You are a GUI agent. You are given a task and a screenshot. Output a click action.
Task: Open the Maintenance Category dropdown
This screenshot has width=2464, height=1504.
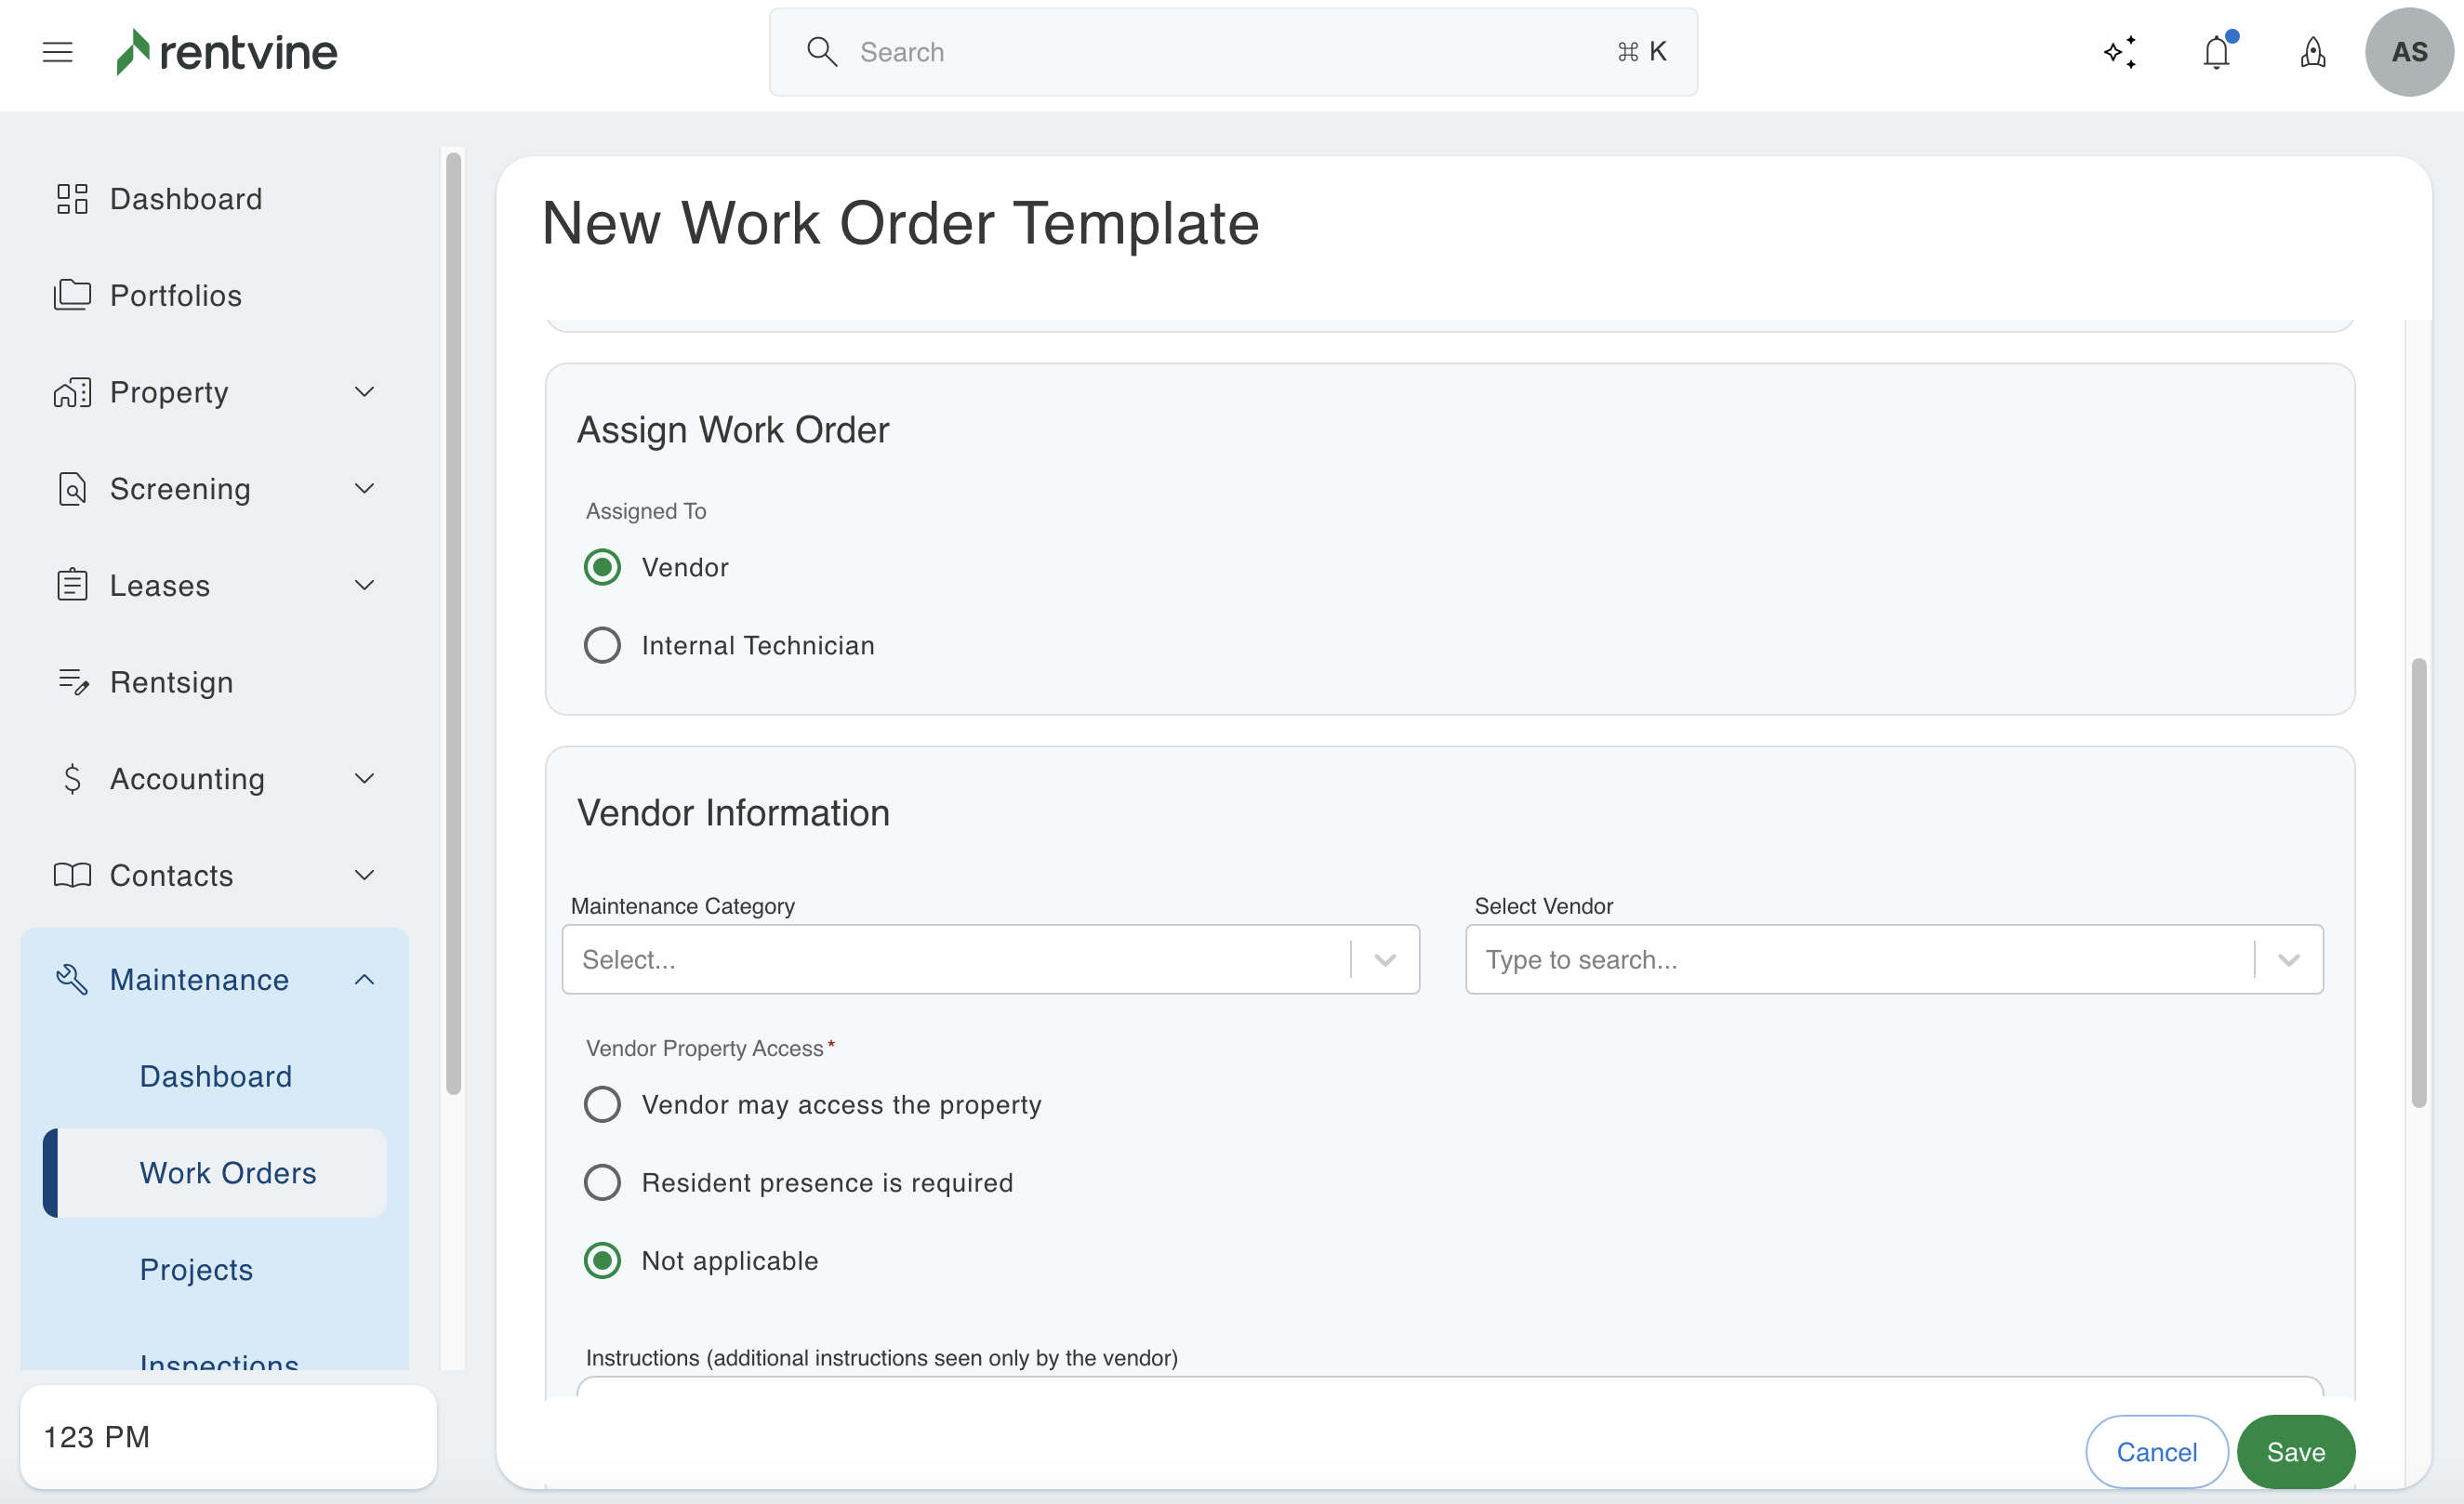[x=990, y=959]
